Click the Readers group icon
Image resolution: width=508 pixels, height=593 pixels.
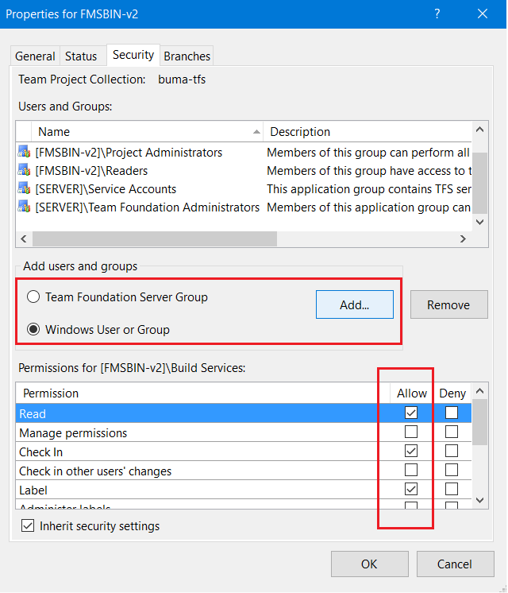coord(25,171)
